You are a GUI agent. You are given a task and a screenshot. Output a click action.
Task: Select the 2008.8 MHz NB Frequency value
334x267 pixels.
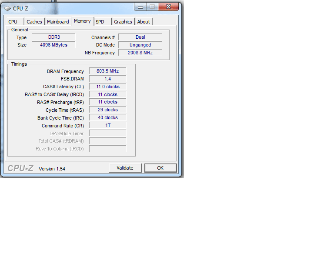[x=140, y=53]
